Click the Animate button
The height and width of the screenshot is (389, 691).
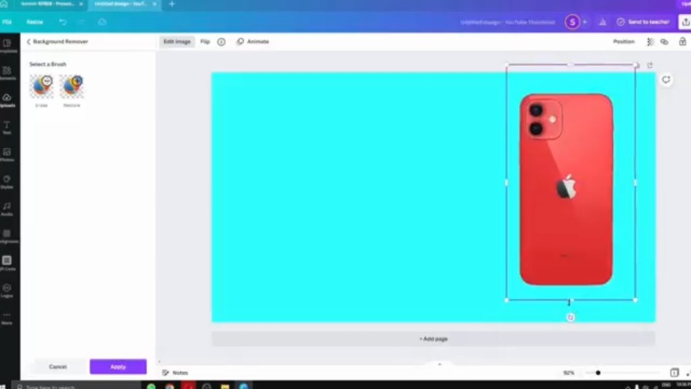tap(253, 41)
